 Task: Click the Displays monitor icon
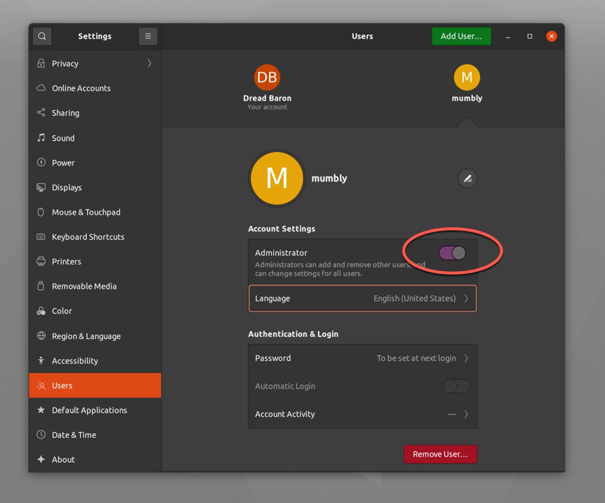click(41, 187)
